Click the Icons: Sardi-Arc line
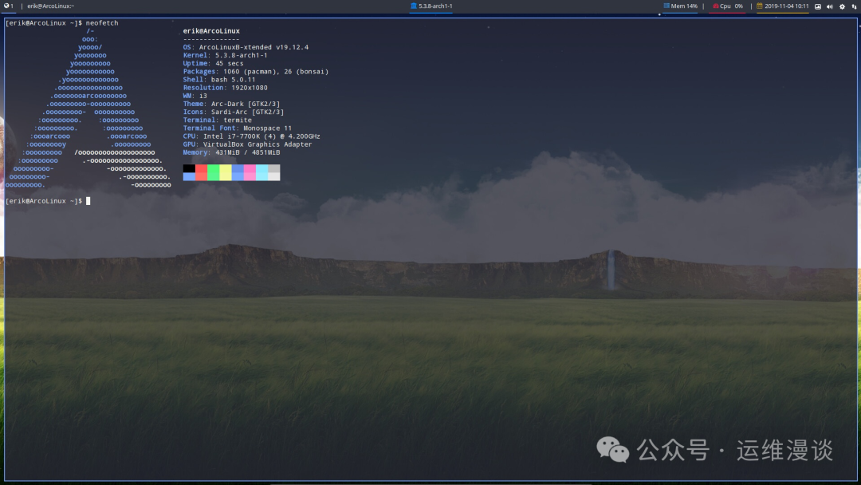 click(x=234, y=112)
